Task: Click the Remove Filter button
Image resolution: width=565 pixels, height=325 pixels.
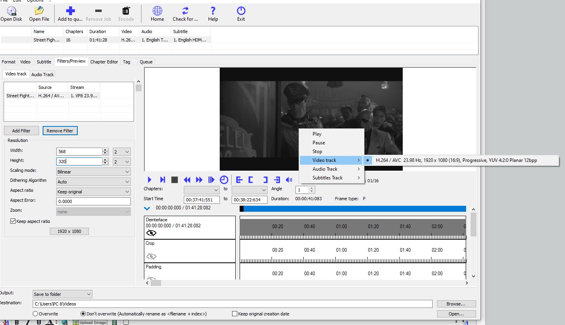Action: (x=60, y=131)
